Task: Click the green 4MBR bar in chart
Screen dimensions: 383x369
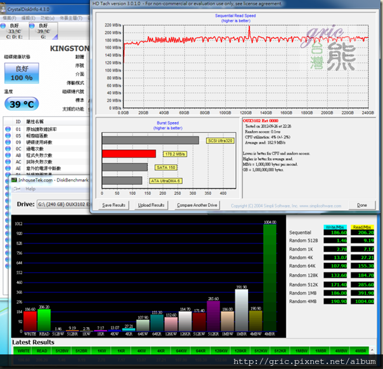Action: (269, 278)
